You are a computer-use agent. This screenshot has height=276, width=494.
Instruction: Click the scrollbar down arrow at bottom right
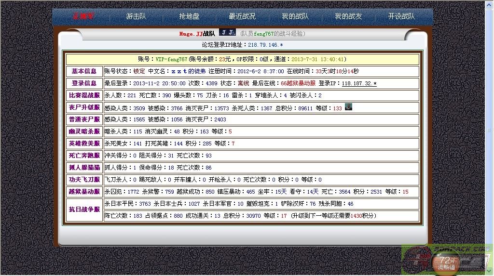[490, 272]
